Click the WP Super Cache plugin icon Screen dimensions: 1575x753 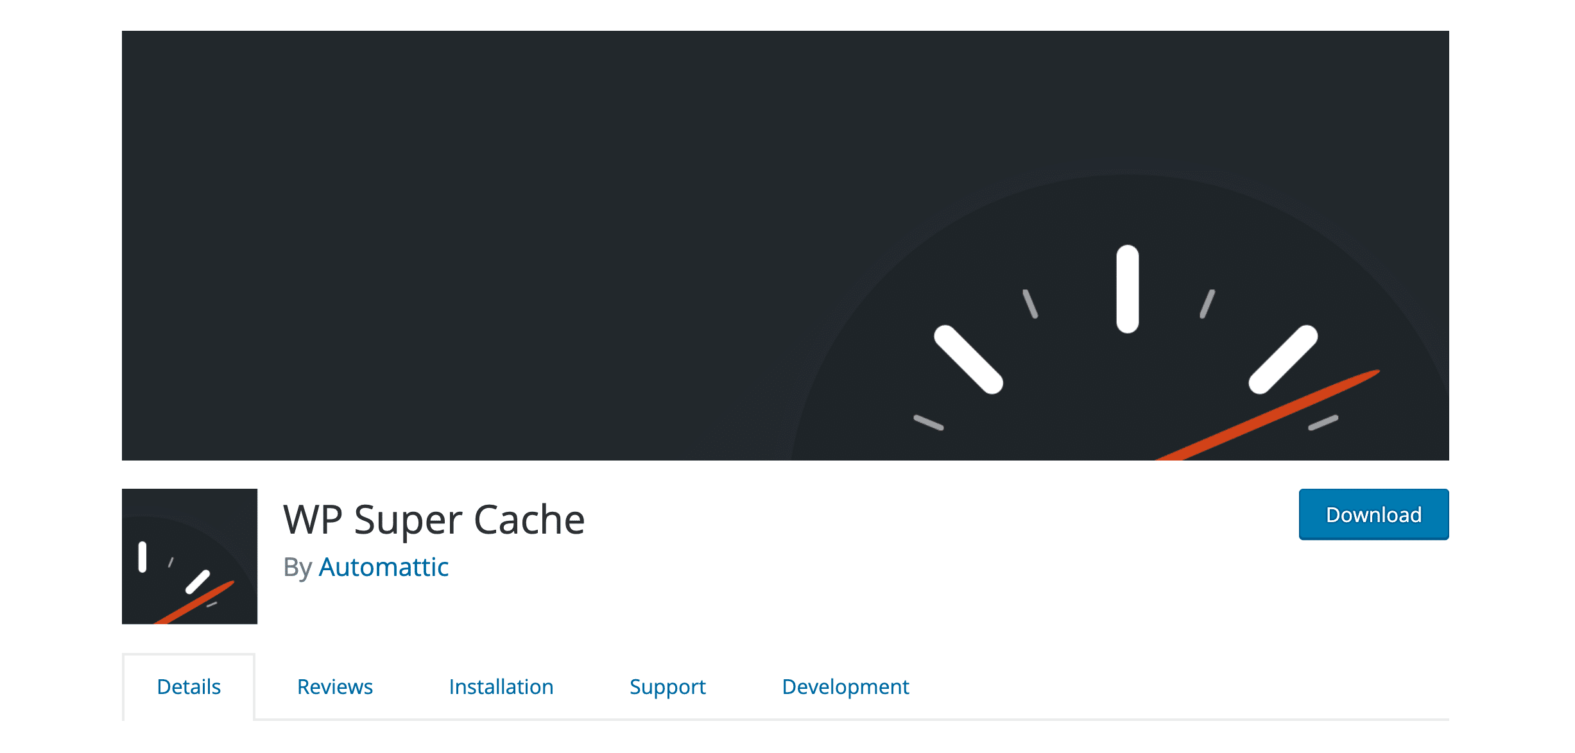[189, 556]
